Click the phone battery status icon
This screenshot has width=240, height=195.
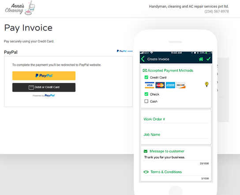click(208, 53)
